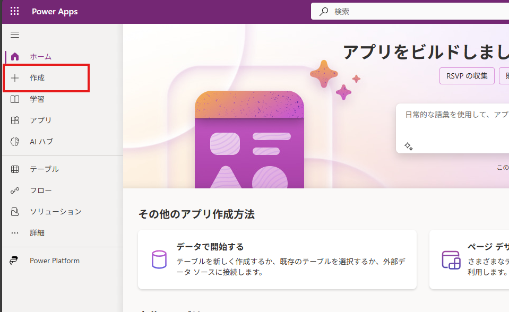Click the app description prompt text box
Screen dimensions: 509x312
coord(453,128)
